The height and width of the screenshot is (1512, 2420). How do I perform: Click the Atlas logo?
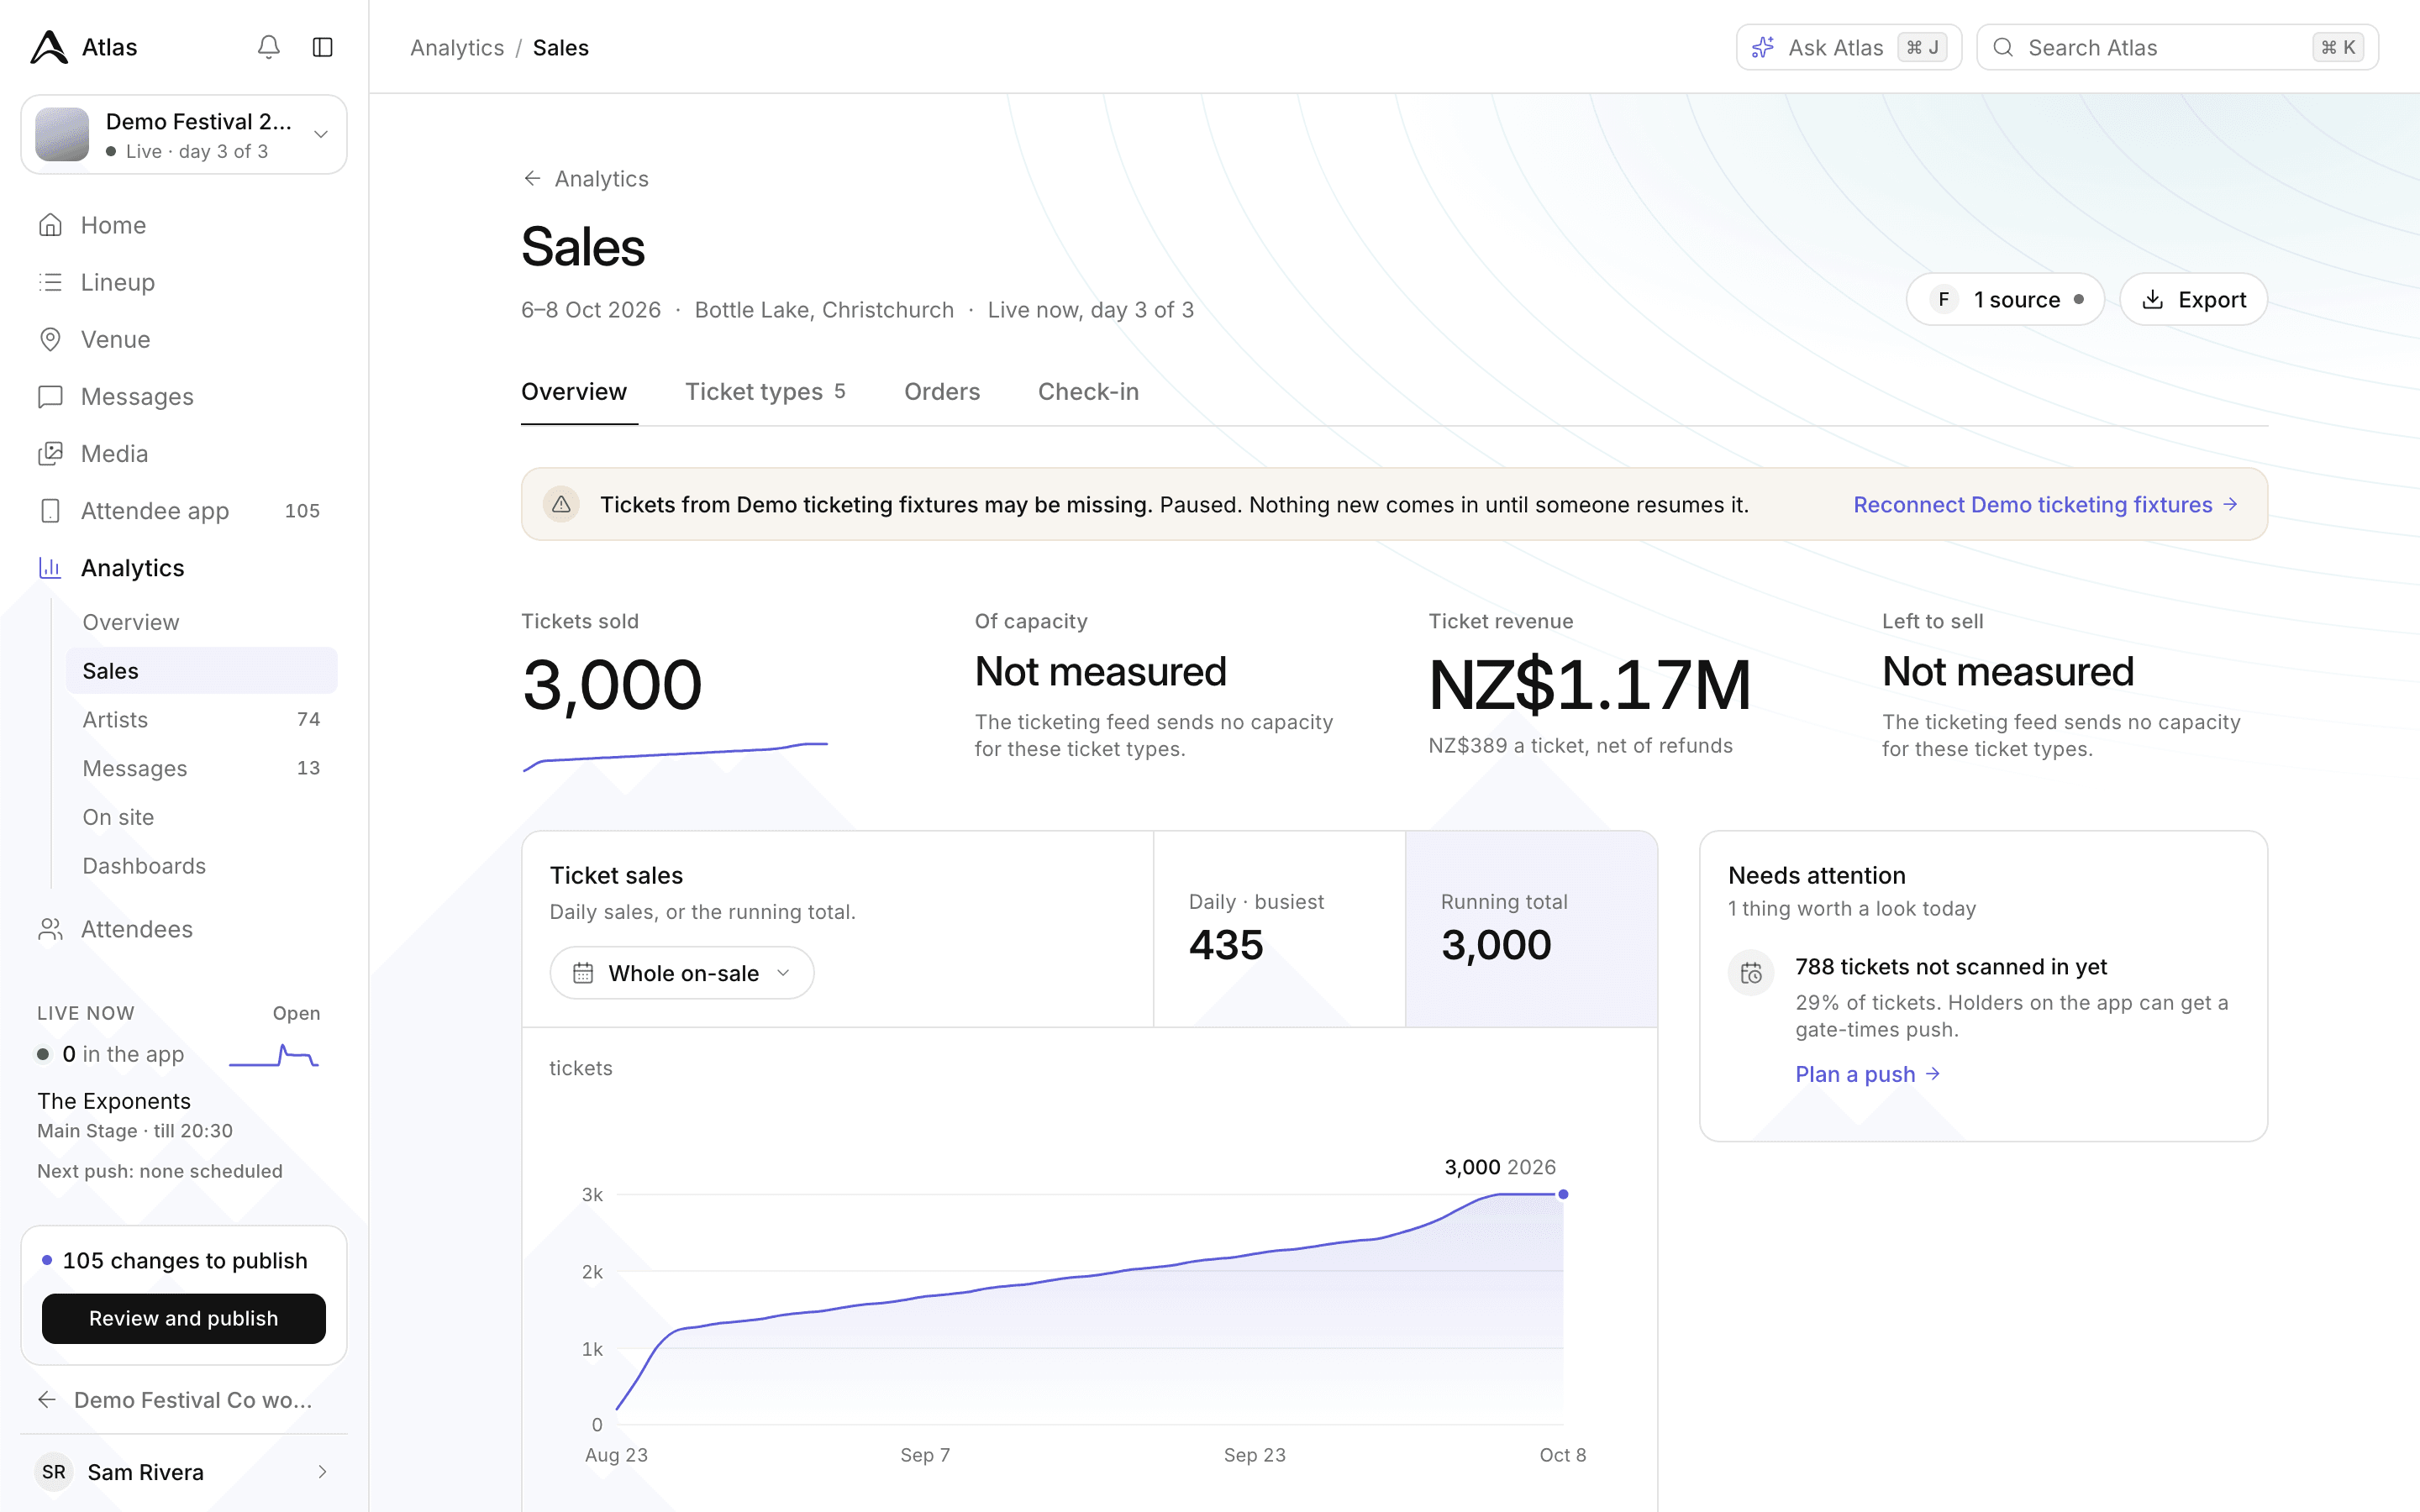click(x=49, y=47)
